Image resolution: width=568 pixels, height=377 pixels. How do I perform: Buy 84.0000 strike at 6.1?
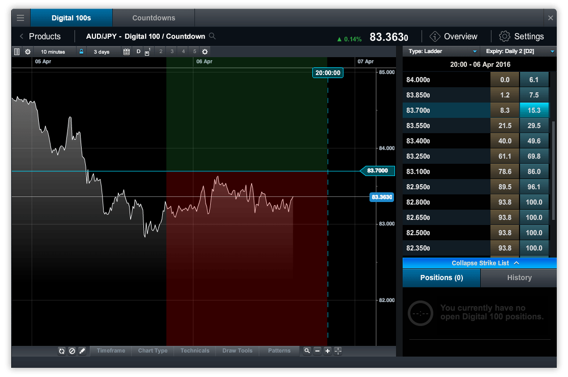(534, 80)
